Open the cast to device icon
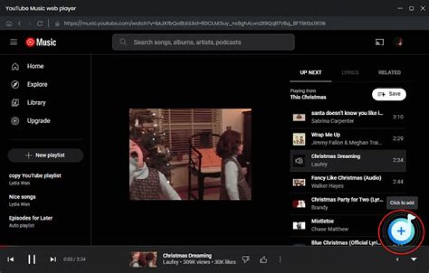The width and height of the screenshot is (429, 273). 380,42
